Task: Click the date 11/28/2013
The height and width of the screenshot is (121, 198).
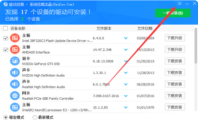Action: click(x=146, y=73)
